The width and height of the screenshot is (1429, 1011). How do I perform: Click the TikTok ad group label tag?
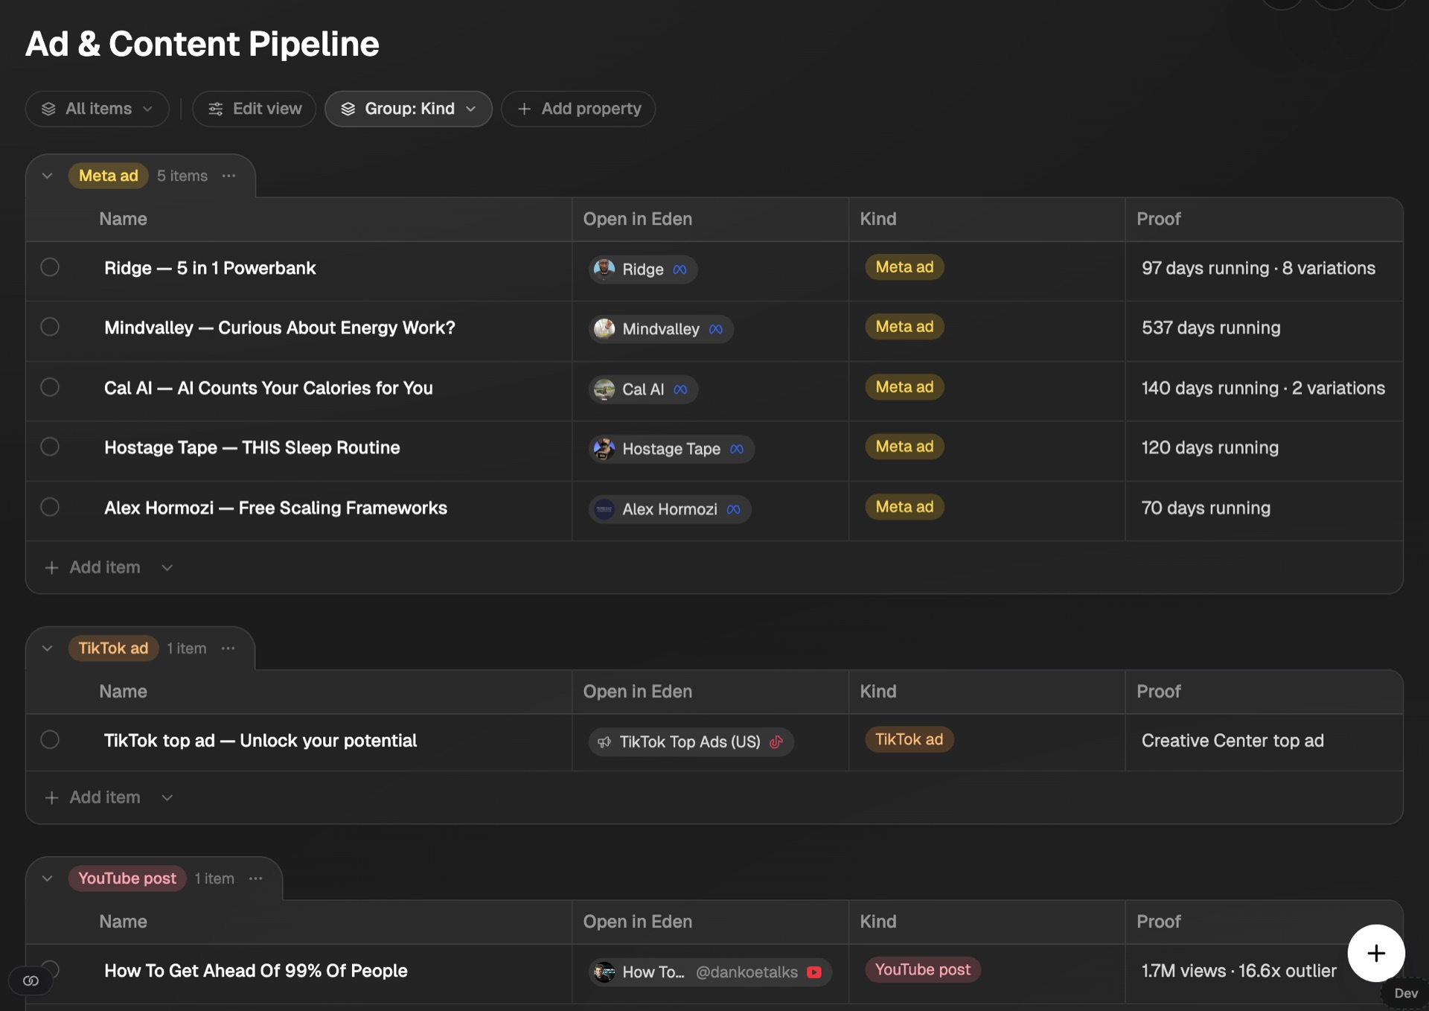click(x=113, y=648)
